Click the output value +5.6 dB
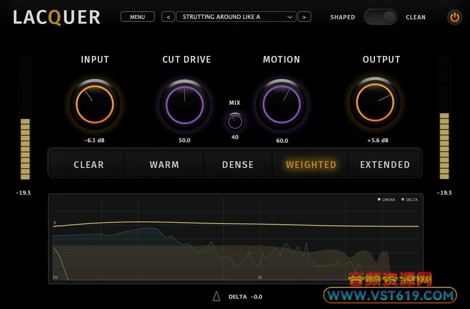This screenshot has height=309, width=470. pyautogui.click(x=378, y=140)
